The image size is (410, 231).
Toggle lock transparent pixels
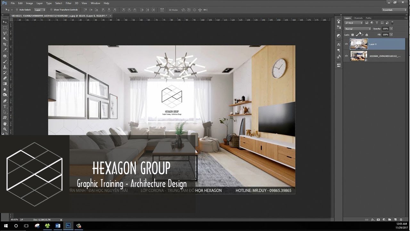[353, 35]
